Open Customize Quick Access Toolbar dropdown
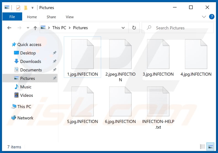 33,8
